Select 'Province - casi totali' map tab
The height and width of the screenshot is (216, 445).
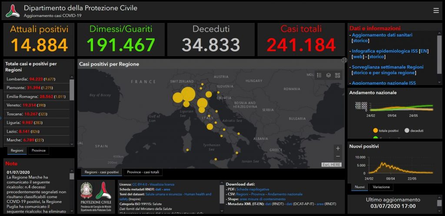(143, 172)
